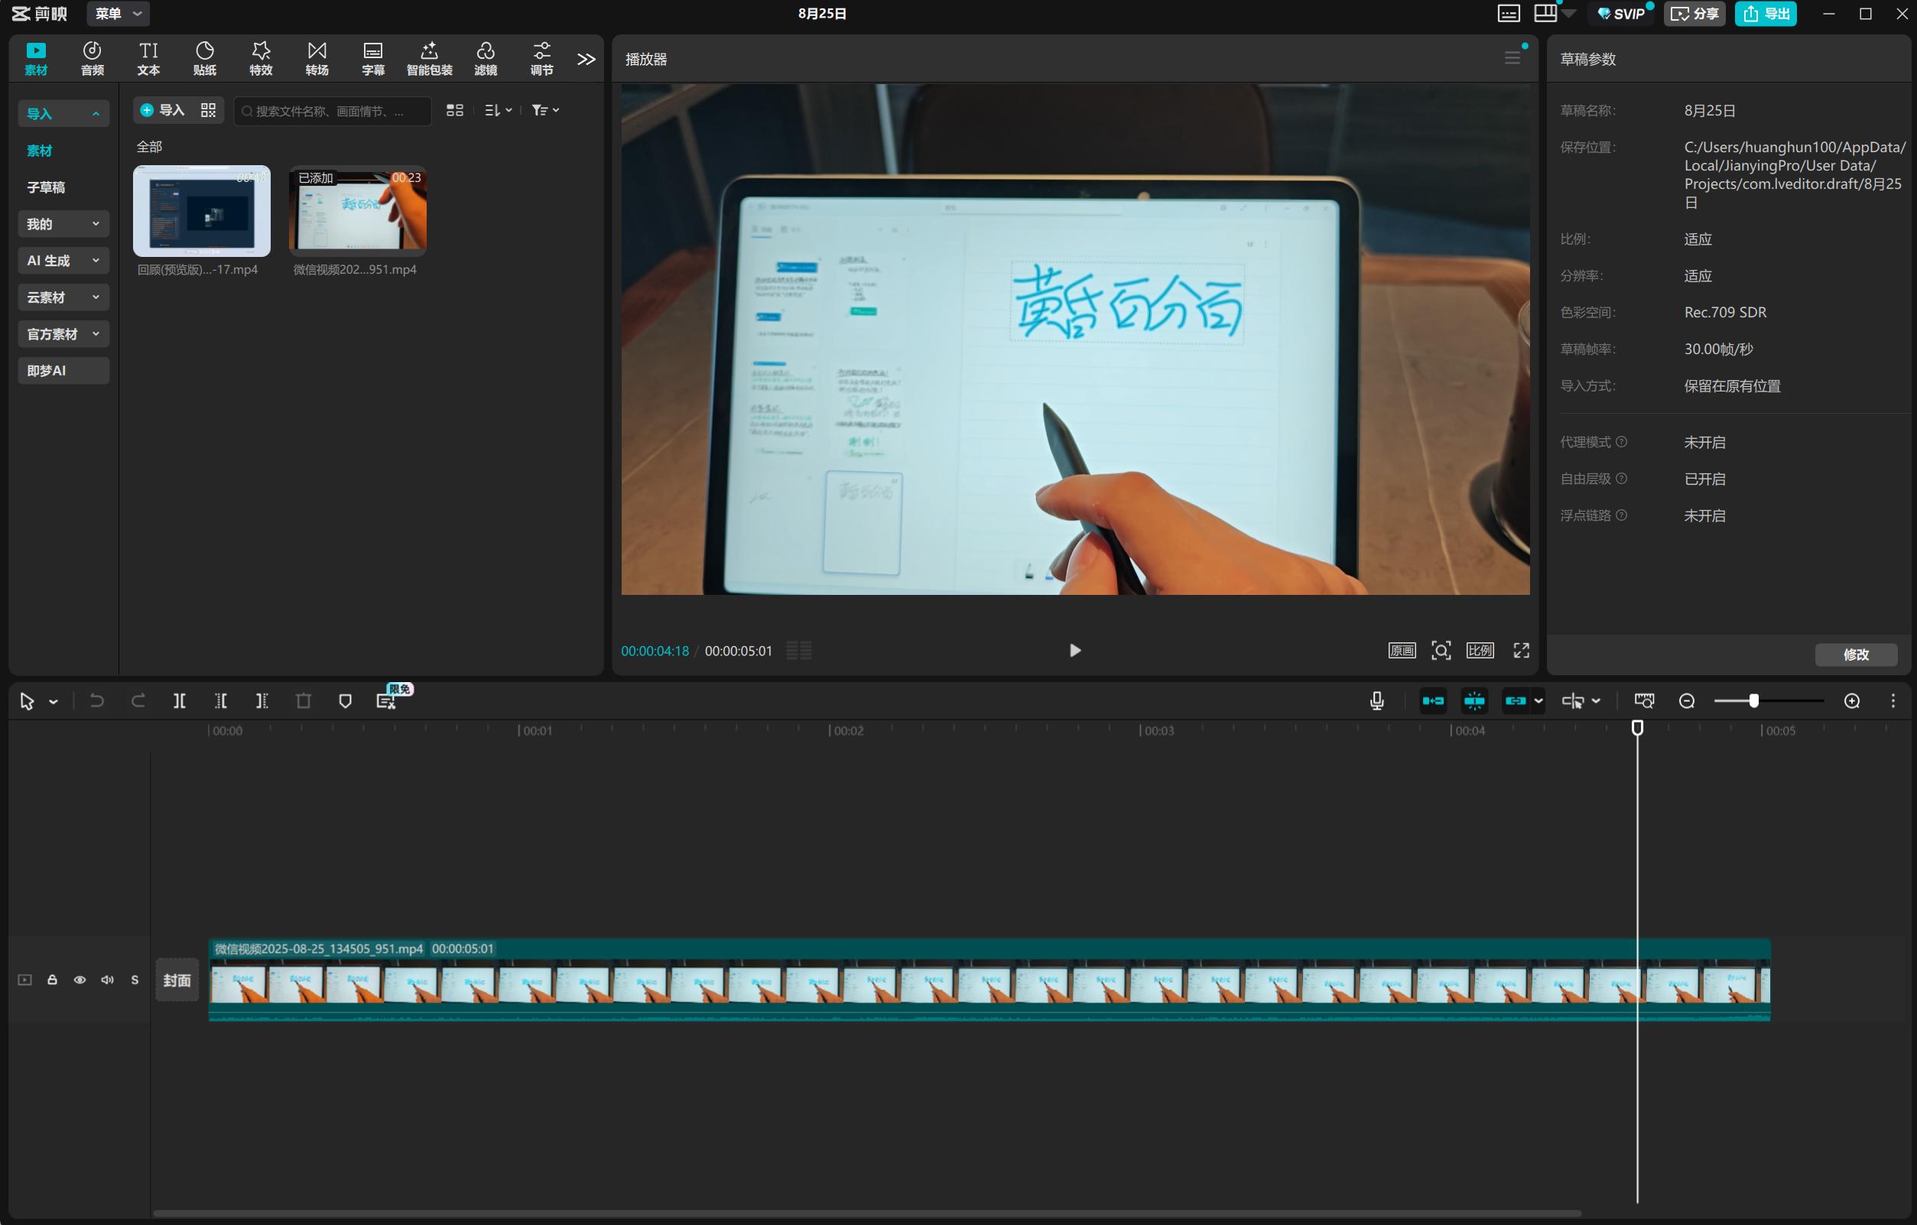Viewport: 1917px width, 1225px height.
Task: Click the timeline zoom slider handle
Action: pyautogui.click(x=1754, y=700)
